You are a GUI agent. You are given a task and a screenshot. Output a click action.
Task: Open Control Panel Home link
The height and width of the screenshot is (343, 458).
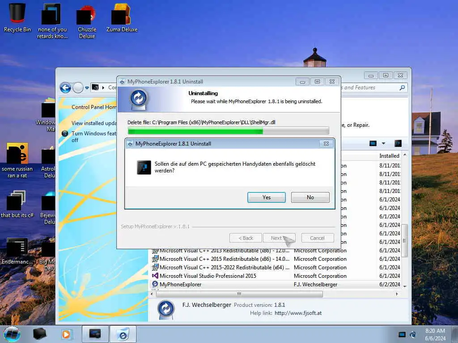94,107
